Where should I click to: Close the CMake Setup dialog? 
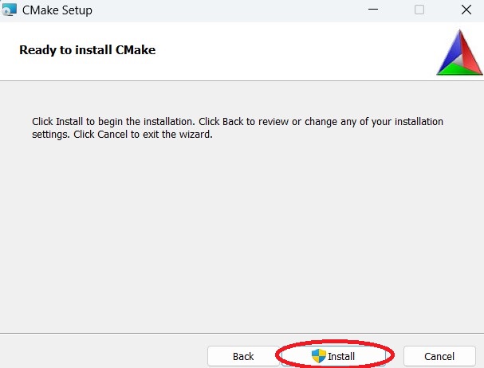(x=466, y=10)
